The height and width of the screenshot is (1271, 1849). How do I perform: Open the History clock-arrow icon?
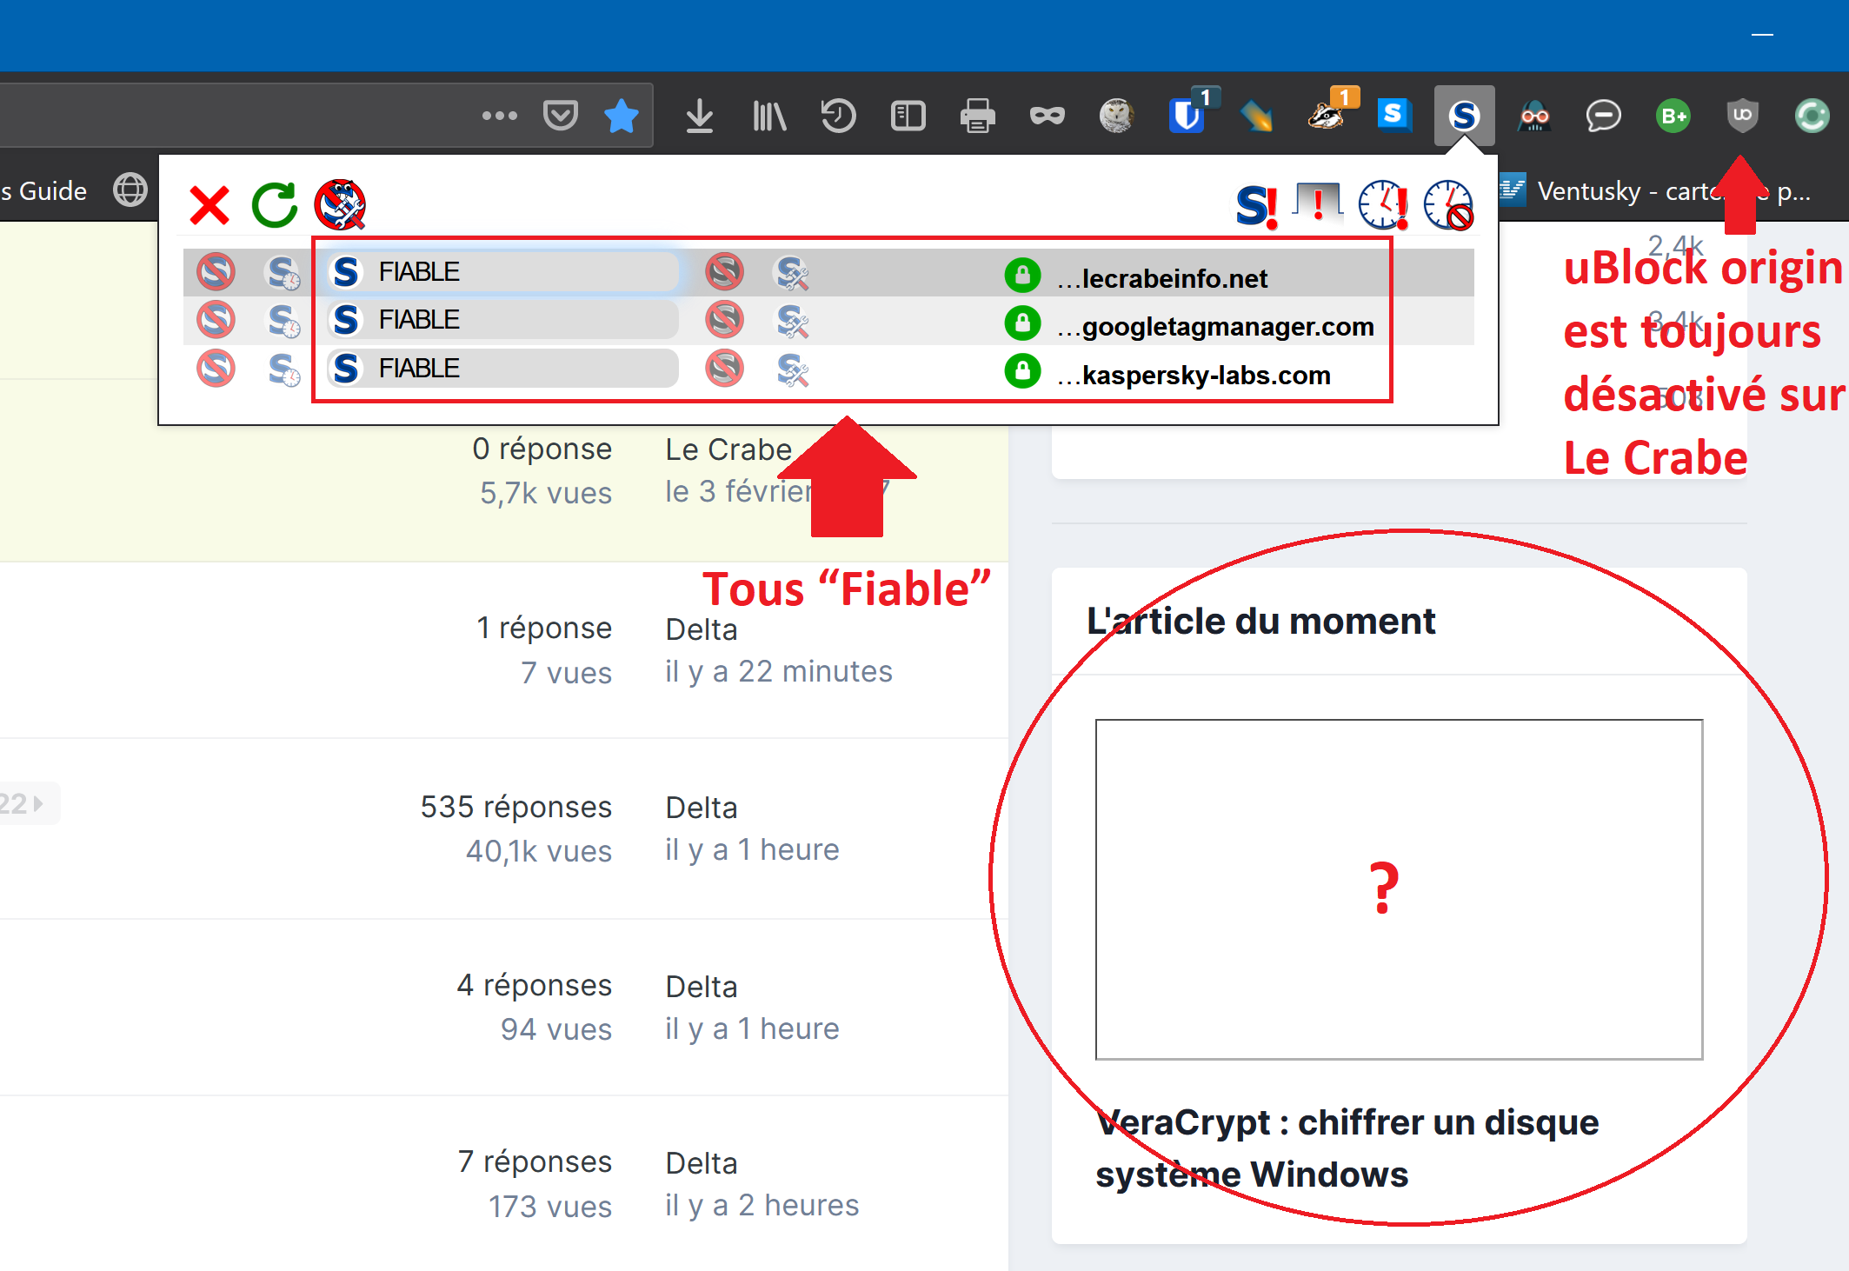pos(838,116)
